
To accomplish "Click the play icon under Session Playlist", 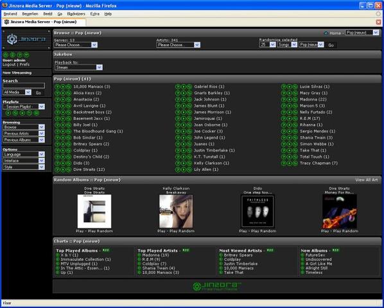I will pos(8,113).
